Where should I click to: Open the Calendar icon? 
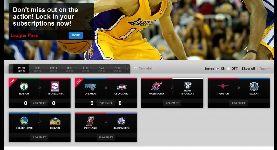pyautogui.click(x=136, y=68)
